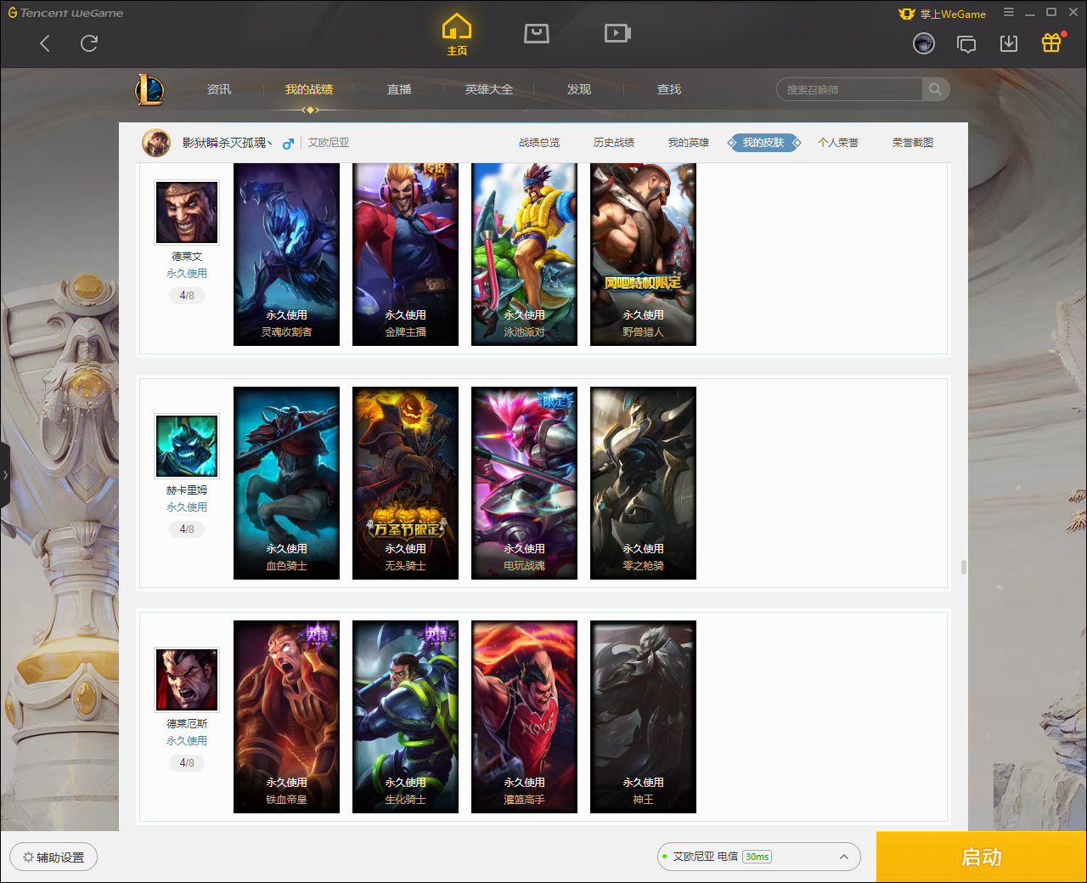Open the 生化骑士 skin card
The width and height of the screenshot is (1087, 883).
(405, 716)
